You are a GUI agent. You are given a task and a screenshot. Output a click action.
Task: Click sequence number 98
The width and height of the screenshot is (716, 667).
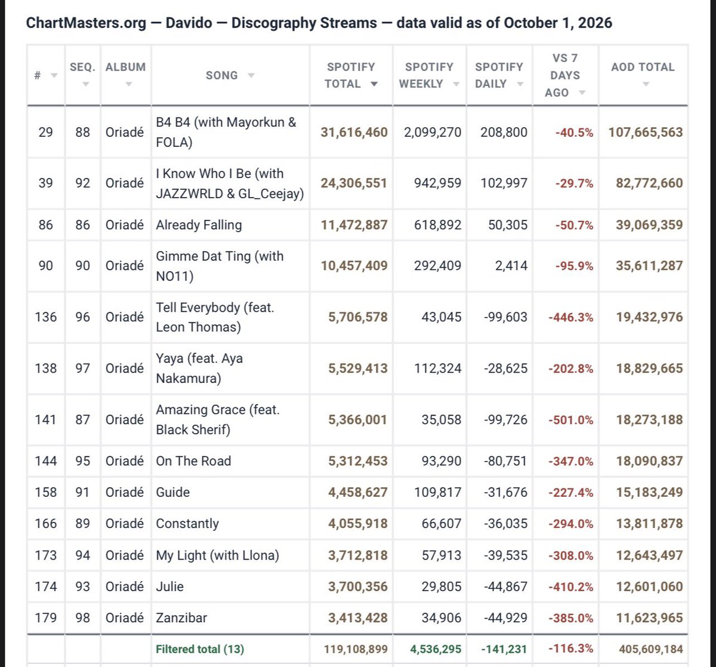coord(82,617)
